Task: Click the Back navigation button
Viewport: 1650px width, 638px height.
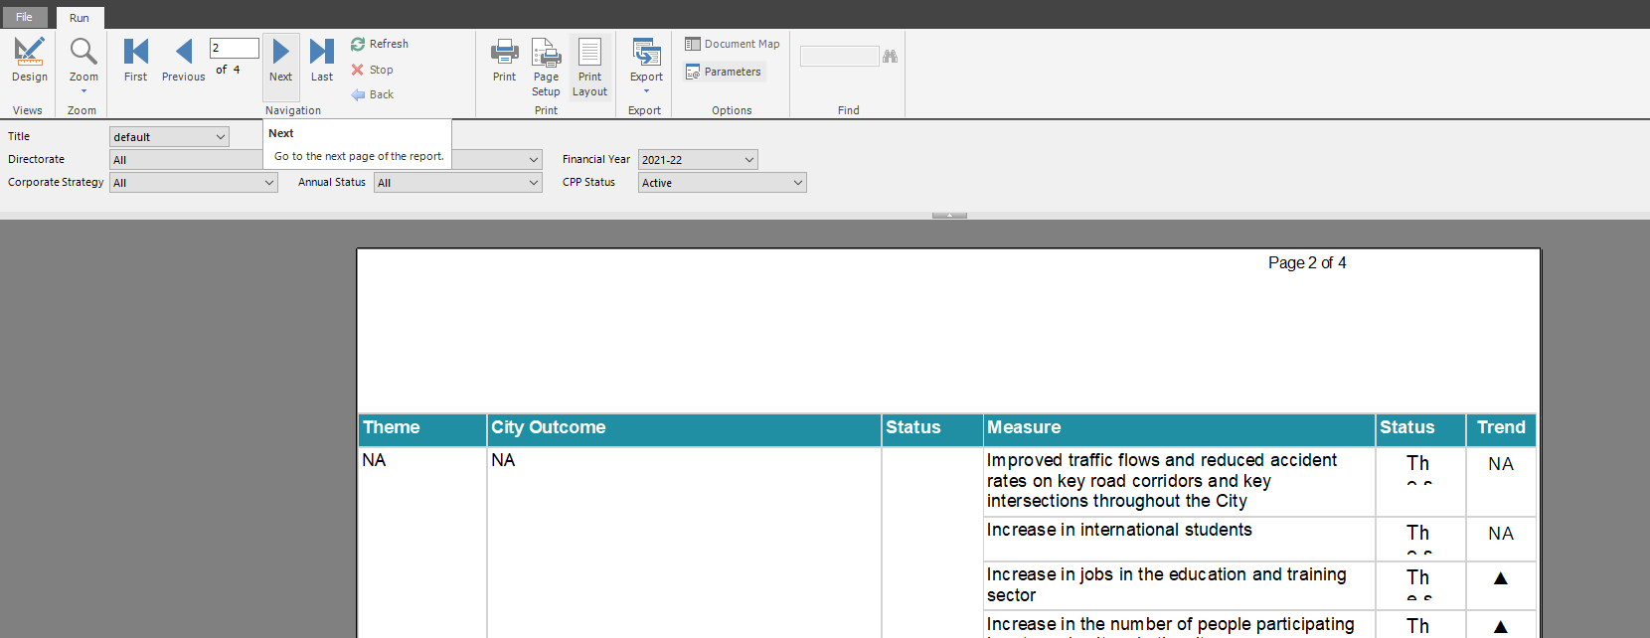Action: pos(373,94)
